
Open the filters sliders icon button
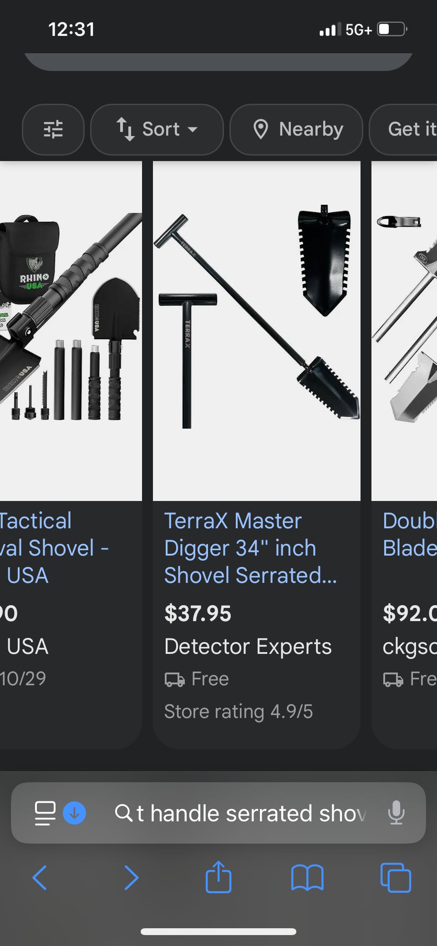(53, 130)
